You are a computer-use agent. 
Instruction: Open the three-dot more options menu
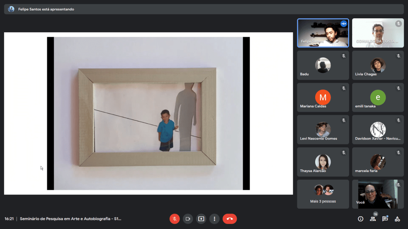(214, 219)
